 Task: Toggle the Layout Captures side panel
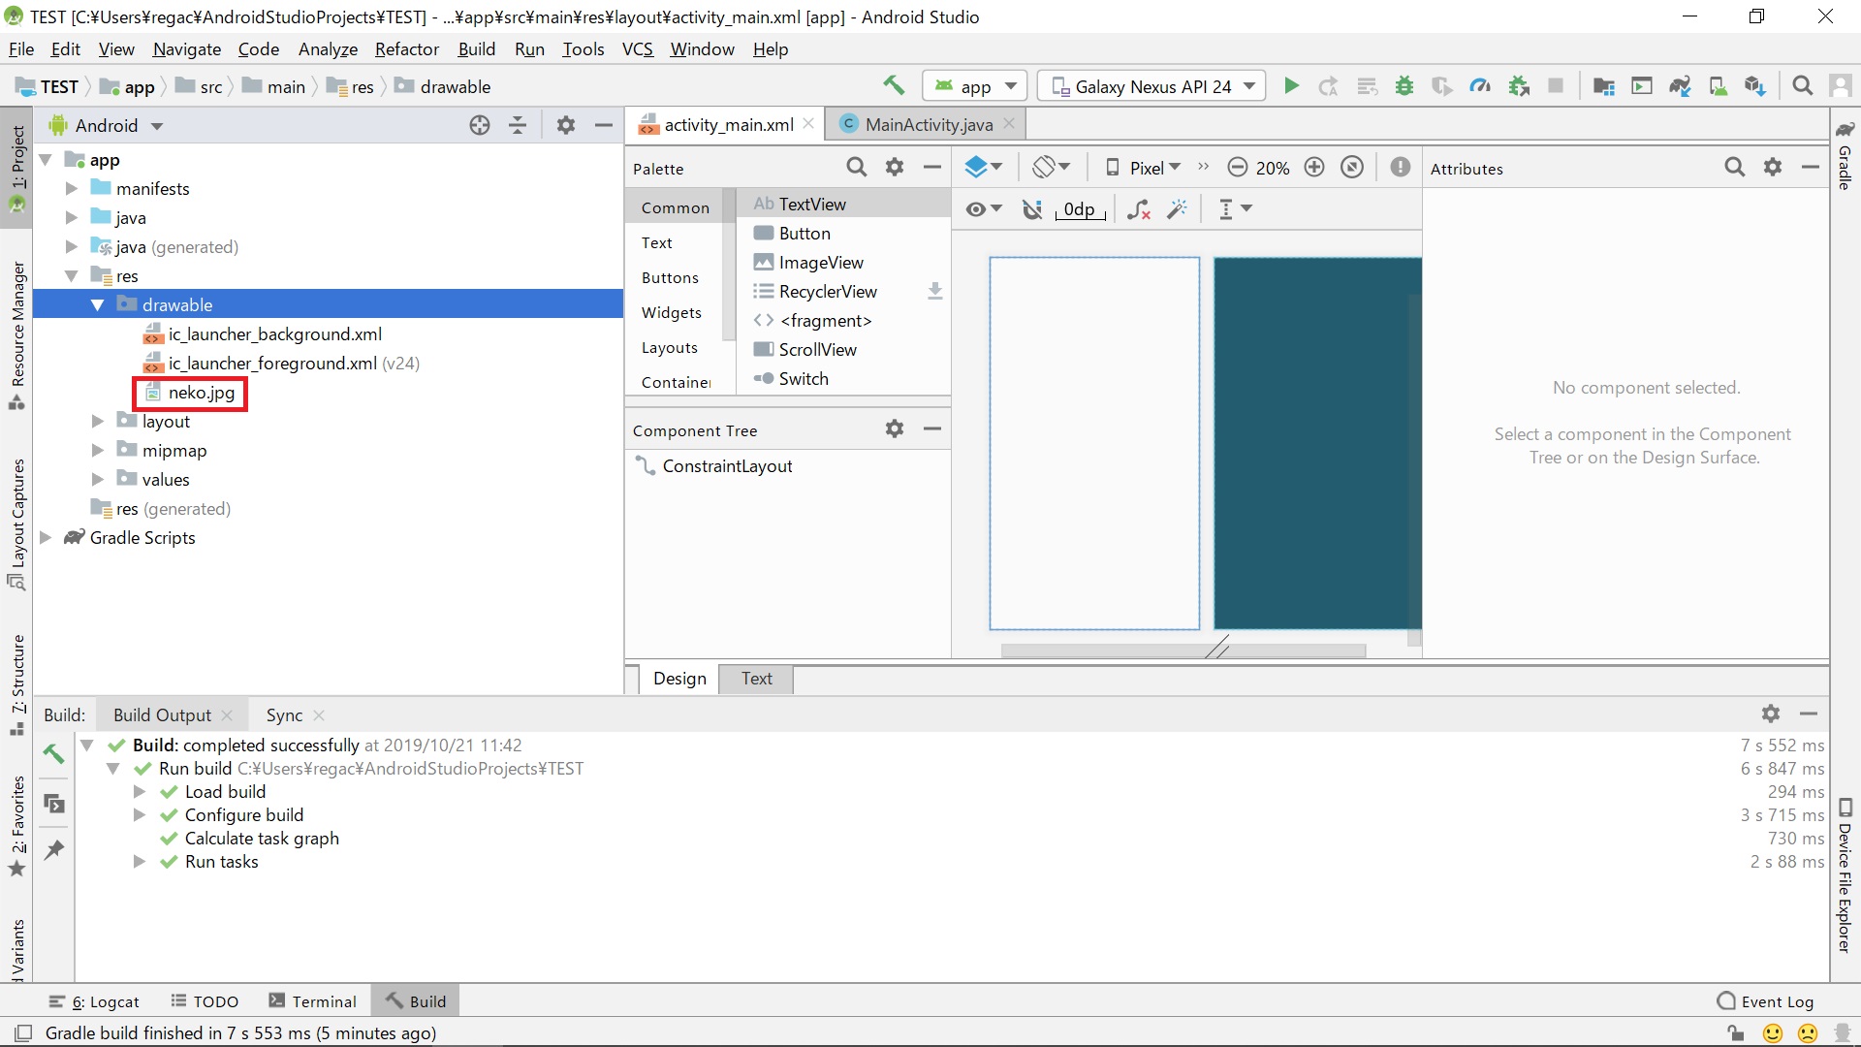pos(17,524)
